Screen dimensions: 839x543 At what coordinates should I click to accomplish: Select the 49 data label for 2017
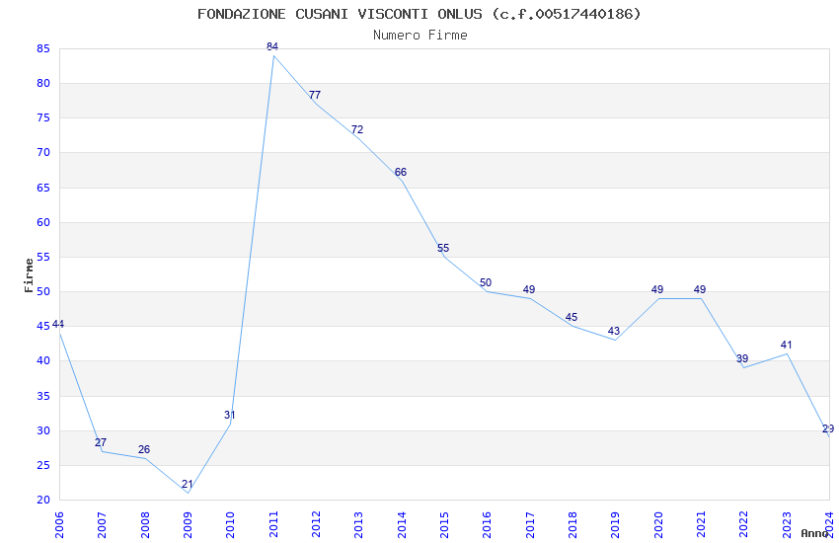click(x=529, y=289)
